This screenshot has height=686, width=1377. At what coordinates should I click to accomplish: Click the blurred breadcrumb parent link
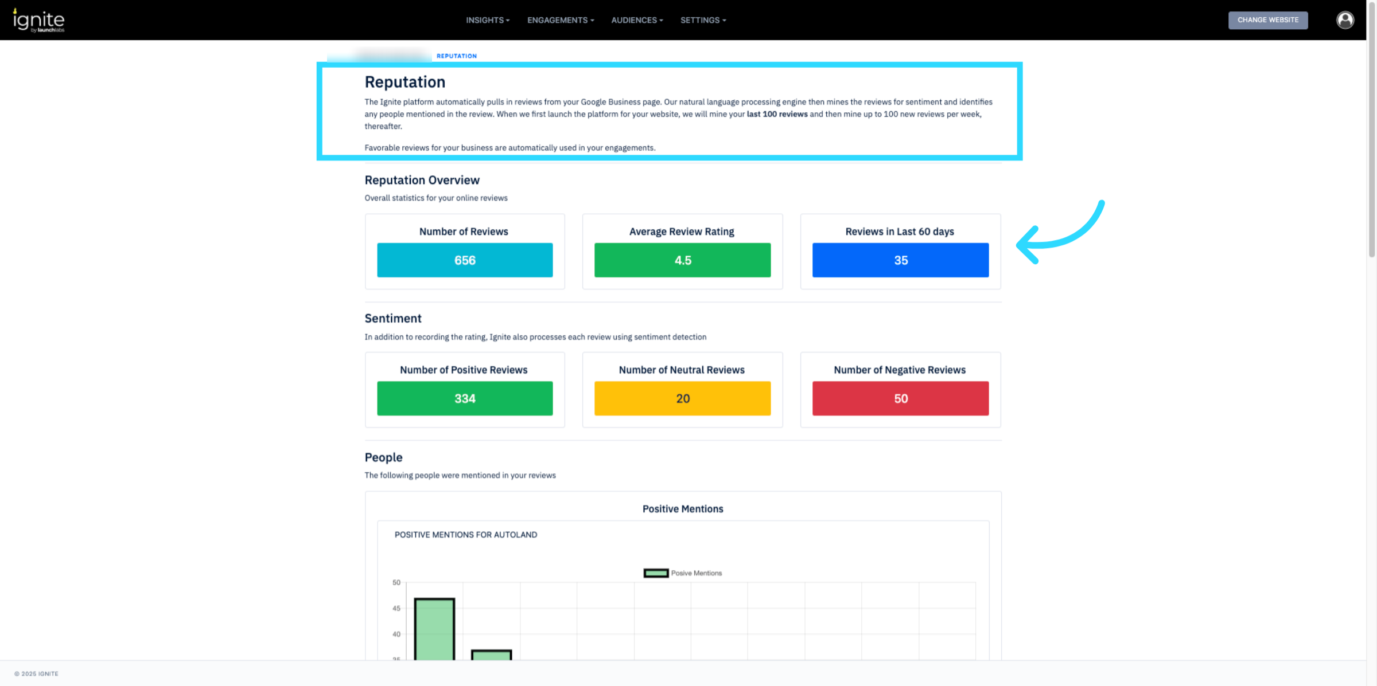[390, 56]
